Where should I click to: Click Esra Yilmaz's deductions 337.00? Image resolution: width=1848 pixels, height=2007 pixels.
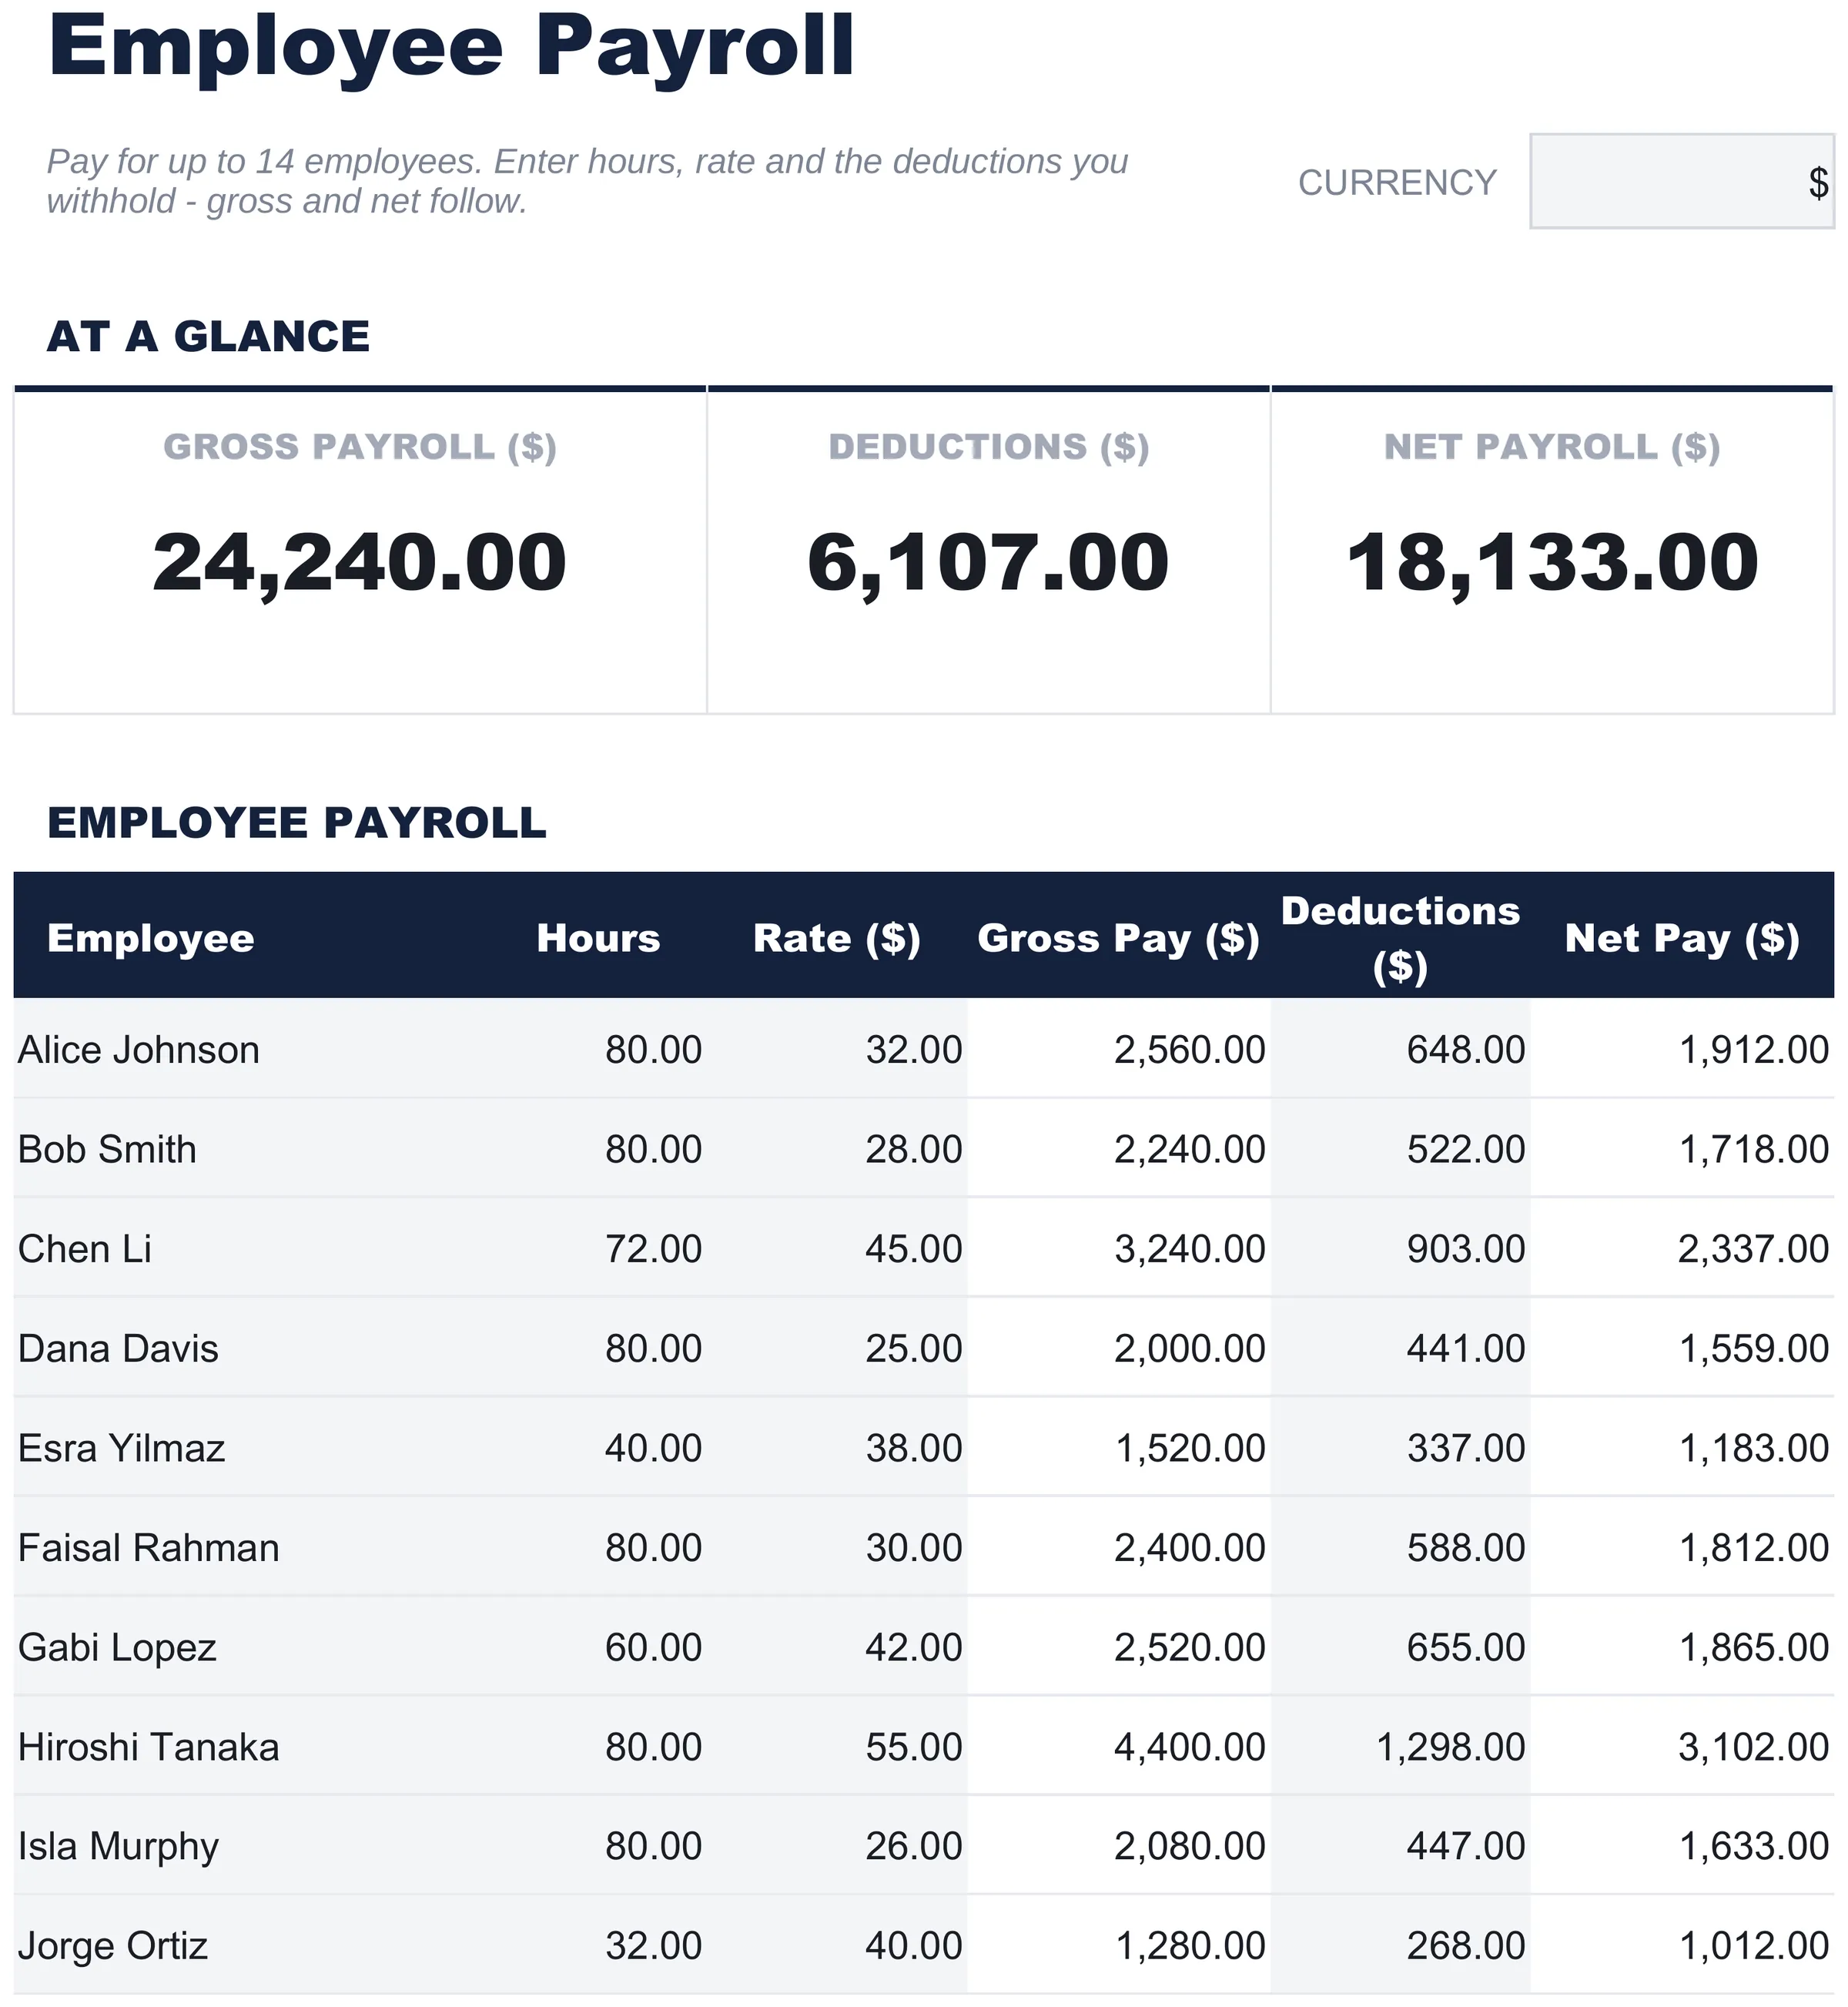1466,1448
